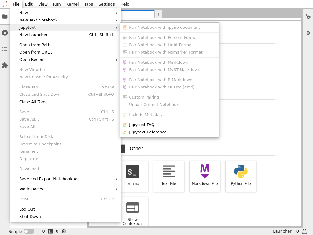Image resolution: width=313 pixels, height=235 pixels.
Task: Select New Launcher menu item
Action: 65,35
